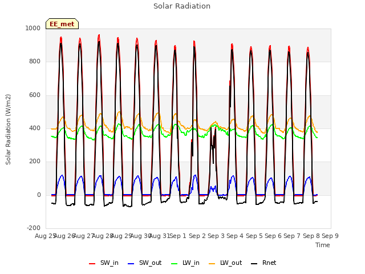Click the -200 y-axis tick label

click(x=34, y=228)
